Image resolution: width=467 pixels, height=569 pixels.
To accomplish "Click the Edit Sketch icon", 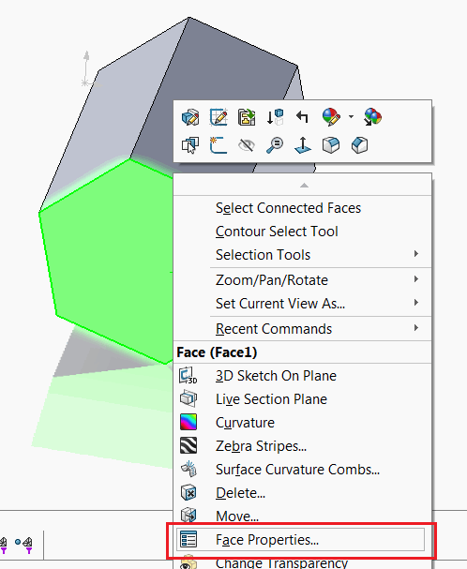I will pyautogui.click(x=218, y=117).
